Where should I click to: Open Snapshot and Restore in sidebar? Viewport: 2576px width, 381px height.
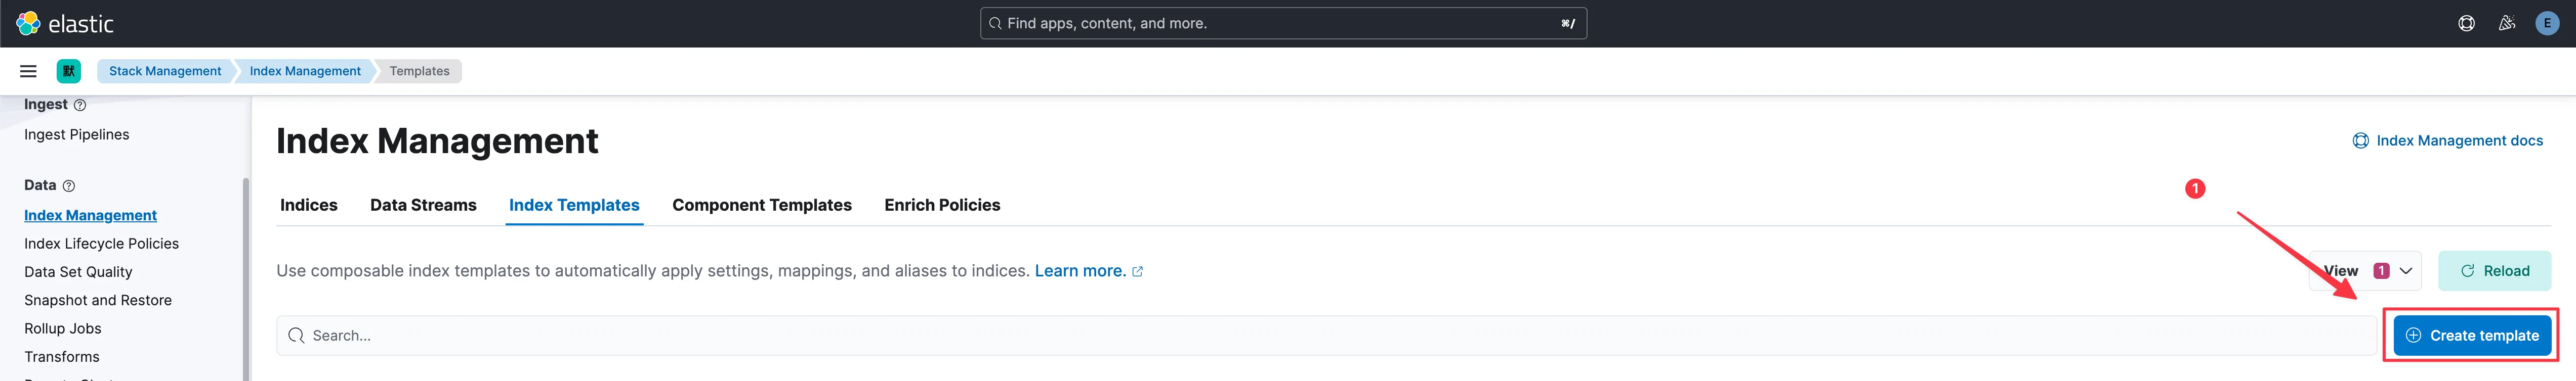(x=98, y=300)
